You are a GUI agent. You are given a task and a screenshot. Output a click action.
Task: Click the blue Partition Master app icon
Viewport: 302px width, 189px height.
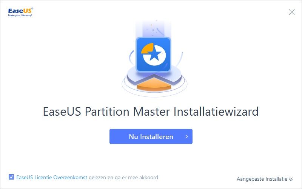click(154, 54)
